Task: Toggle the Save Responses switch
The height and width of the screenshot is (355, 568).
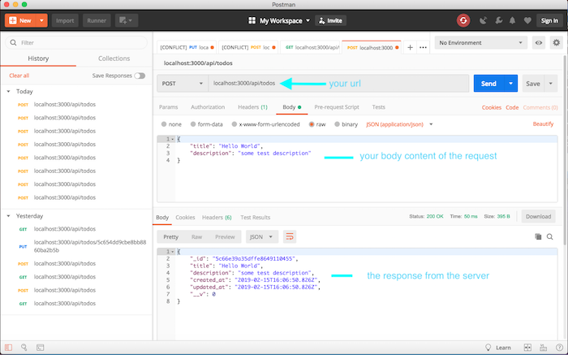Action: (x=140, y=76)
